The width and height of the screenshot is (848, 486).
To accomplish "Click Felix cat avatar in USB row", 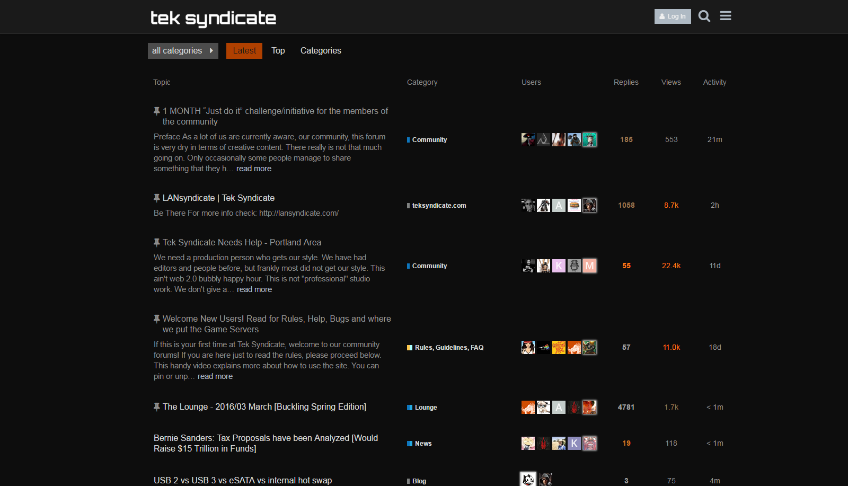I will tap(528, 479).
